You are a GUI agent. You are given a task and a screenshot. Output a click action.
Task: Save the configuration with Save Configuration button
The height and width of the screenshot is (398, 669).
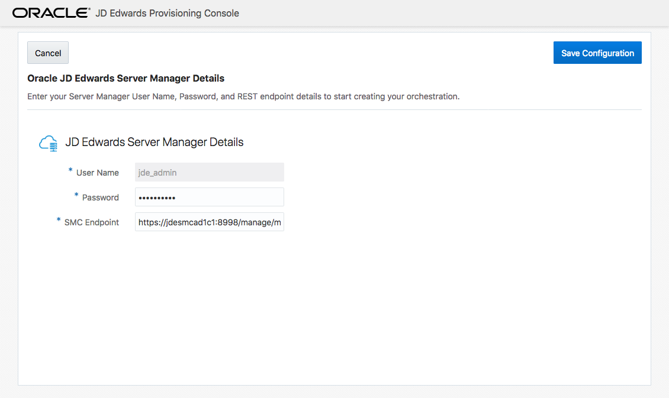[x=597, y=53]
